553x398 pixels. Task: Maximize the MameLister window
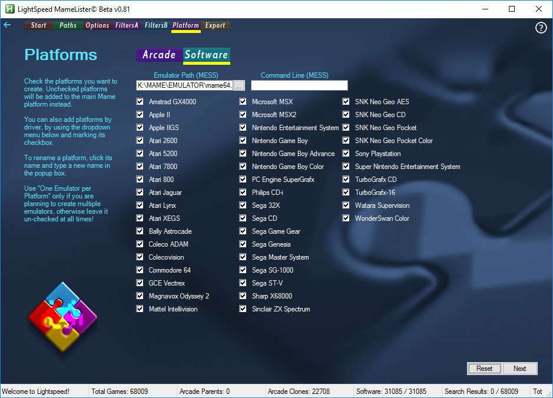[512, 9]
